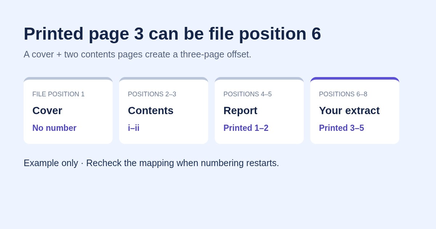
Task: Click the 'Printed 1–2' text
Action: click(246, 128)
